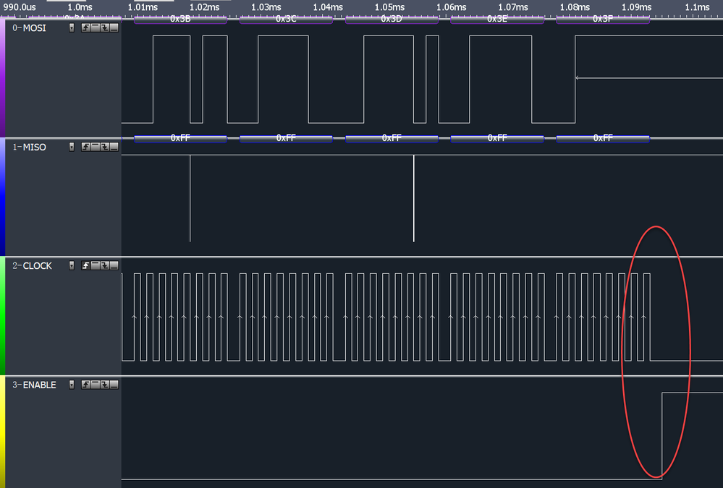The width and height of the screenshot is (723, 488).
Task: Set falling edge trigger on ENABLE channel
Action: (105, 385)
